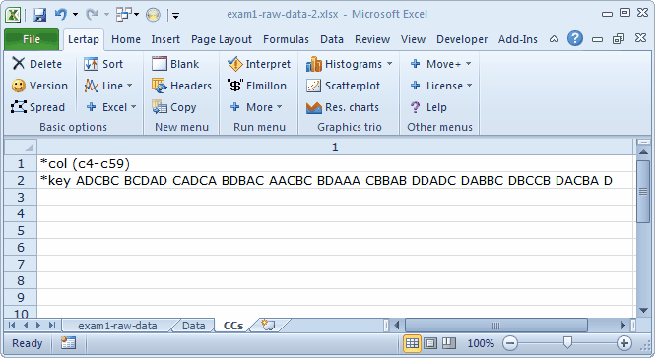The image size is (655, 358).
Task: Switch to the Page Layout ribbon tab
Action: click(222, 39)
